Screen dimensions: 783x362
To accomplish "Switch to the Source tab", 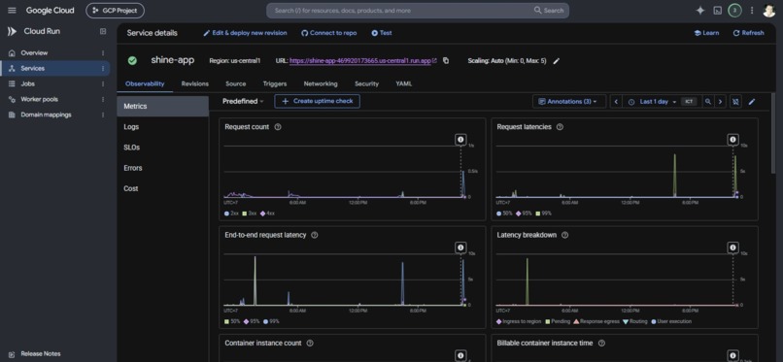I will pos(236,83).
